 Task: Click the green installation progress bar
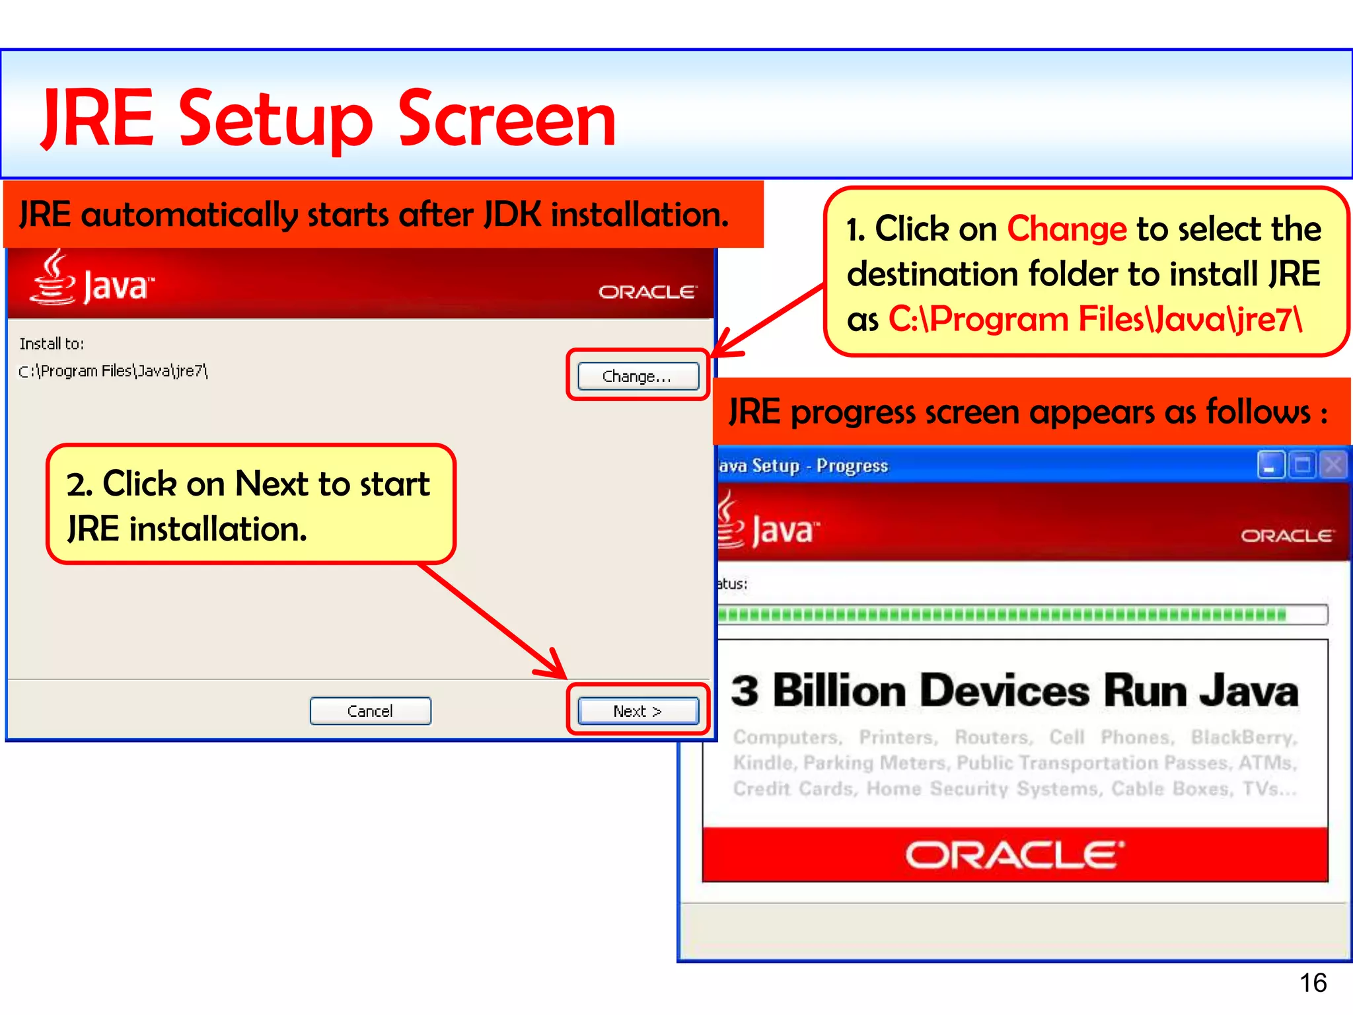[1001, 615]
